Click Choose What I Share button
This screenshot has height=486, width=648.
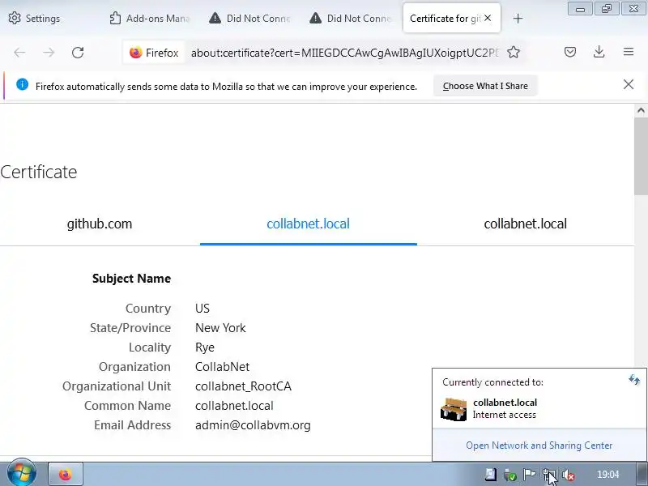coord(485,86)
